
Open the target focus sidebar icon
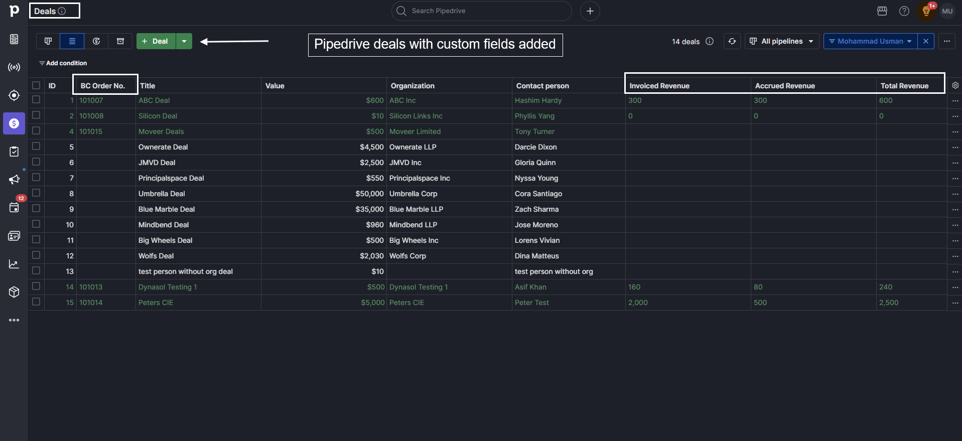click(x=14, y=95)
